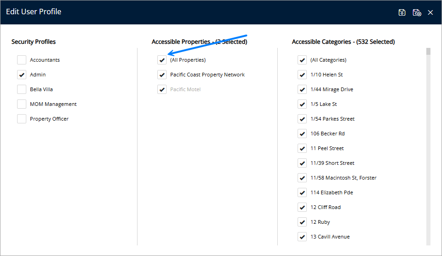Click the Save icon in header
442x256 pixels.
click(402, 12)
